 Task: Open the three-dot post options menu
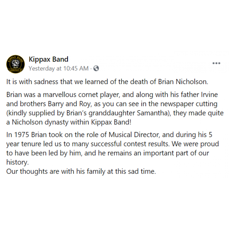coord(216,63)
